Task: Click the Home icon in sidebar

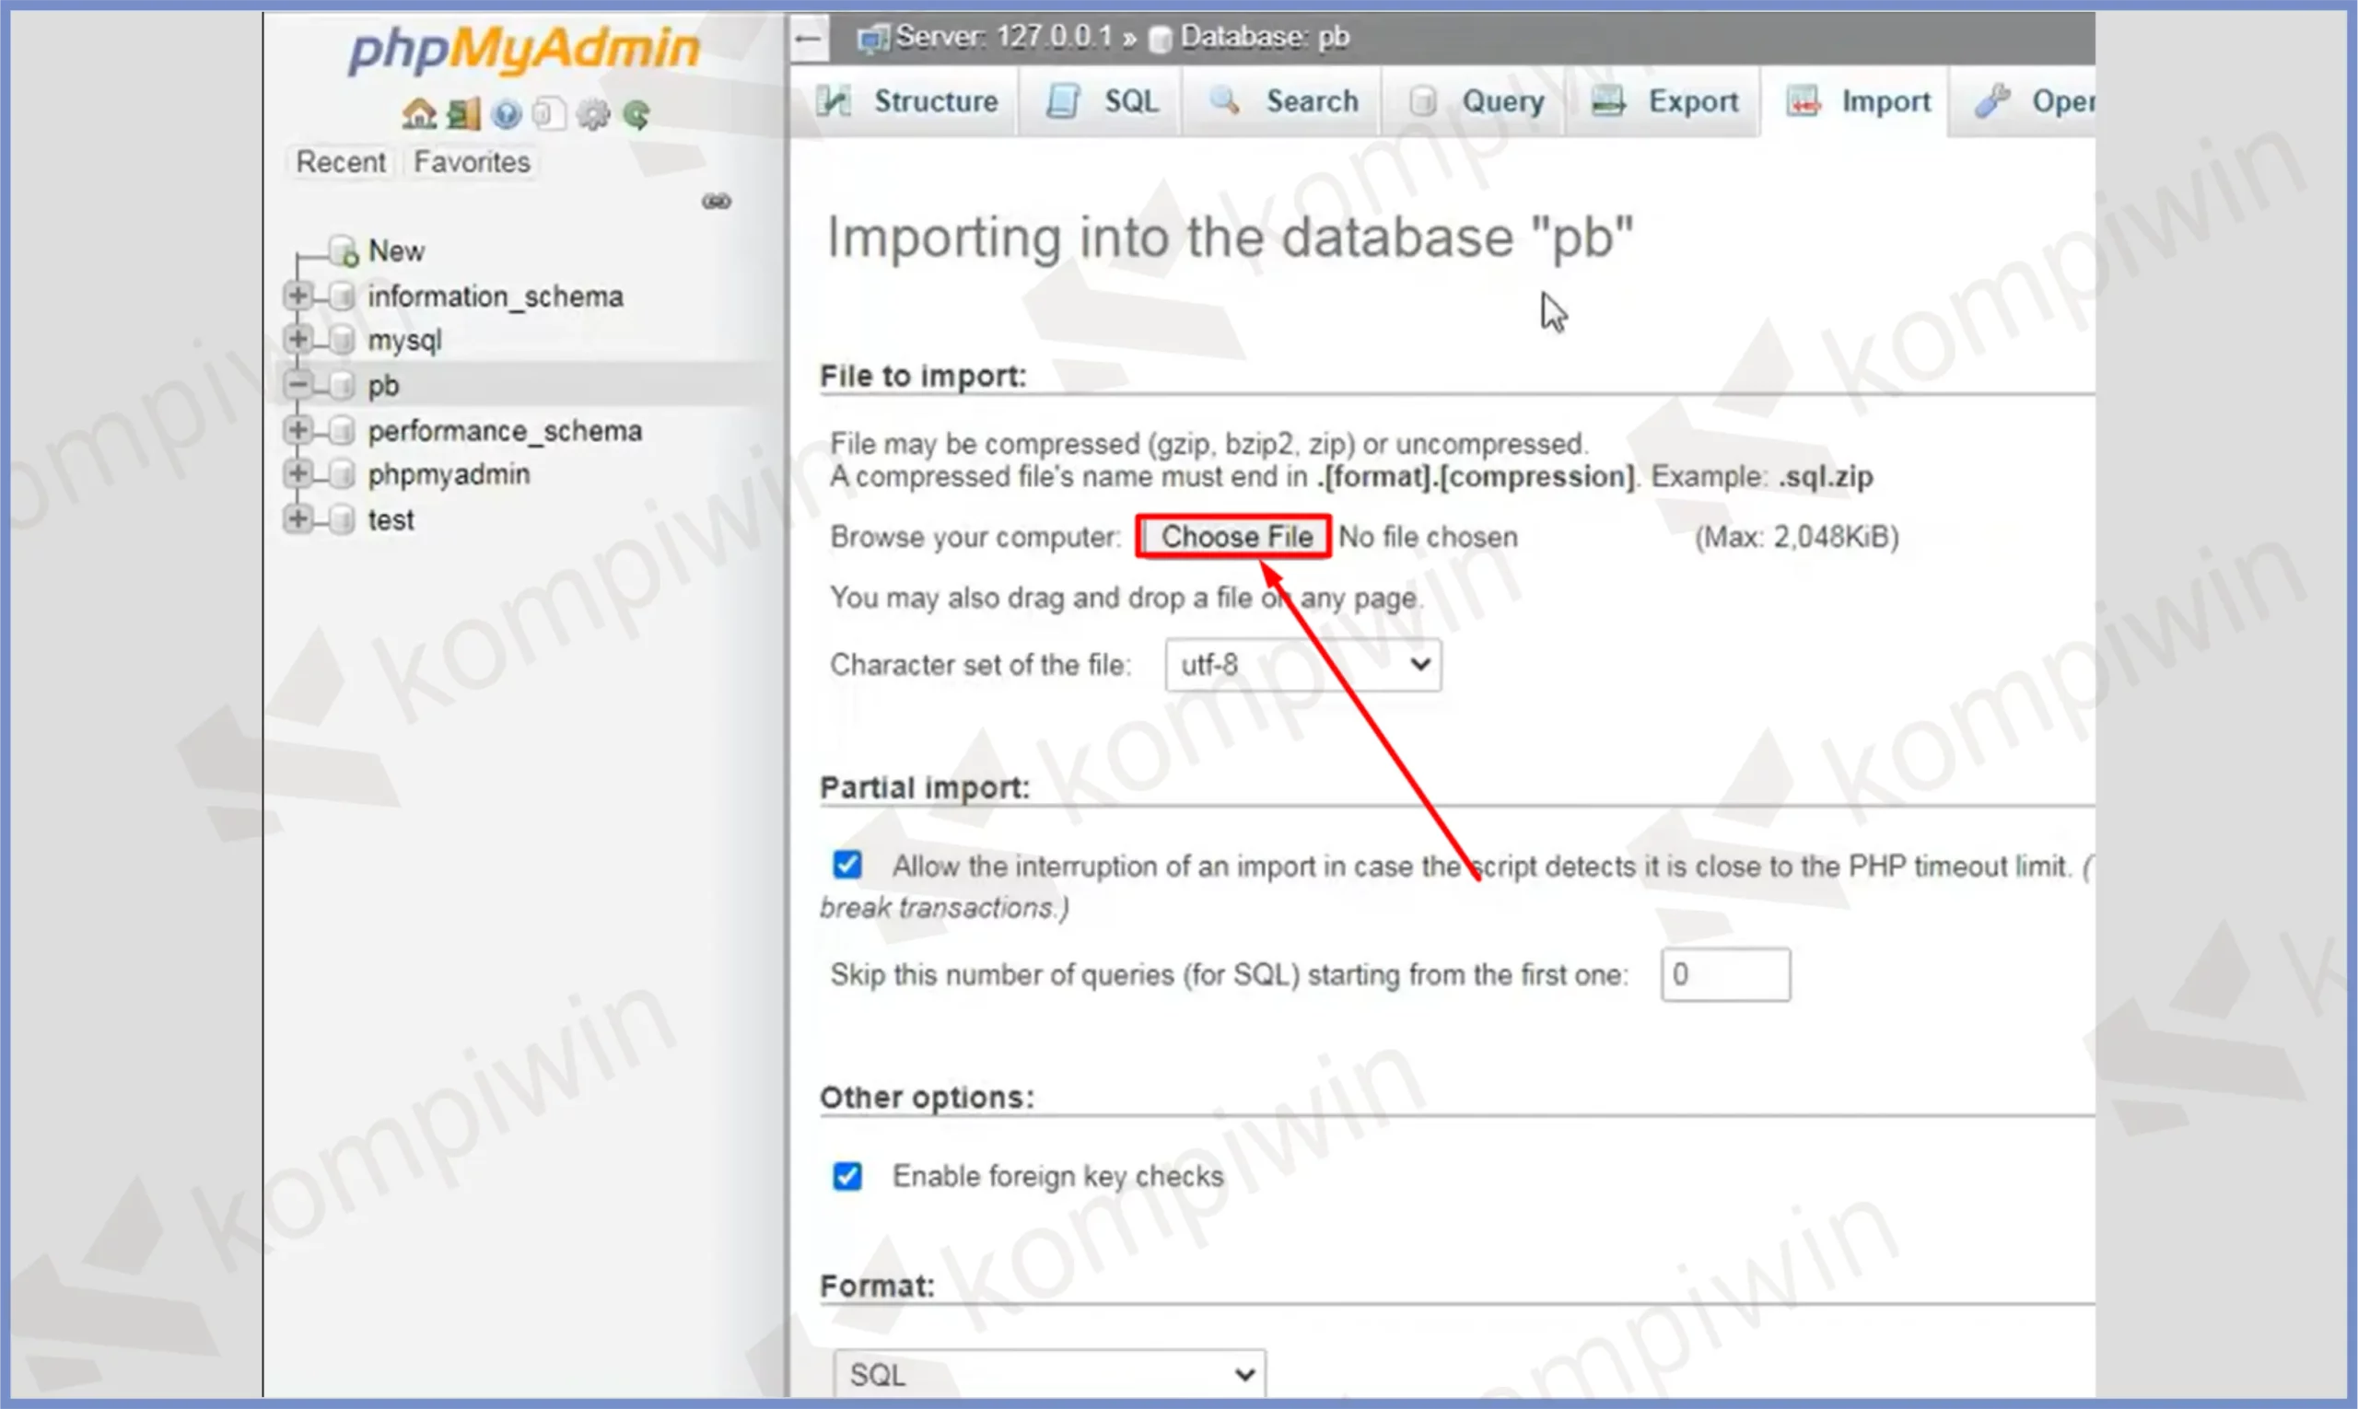Action: click(418, 115)
